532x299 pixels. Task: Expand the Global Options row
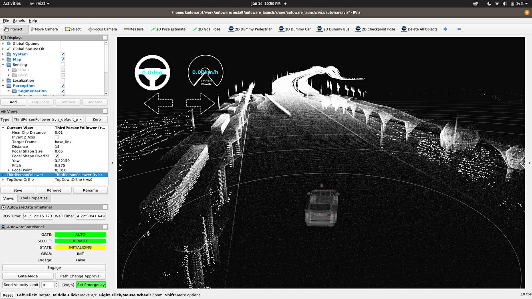[3, 44]
